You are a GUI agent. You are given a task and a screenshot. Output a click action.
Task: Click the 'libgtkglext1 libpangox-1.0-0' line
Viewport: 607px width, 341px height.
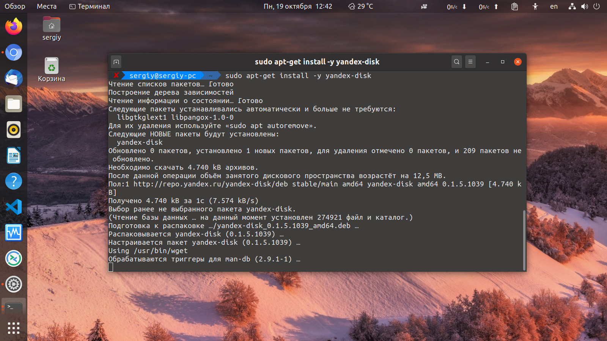[x=175, y=117]
